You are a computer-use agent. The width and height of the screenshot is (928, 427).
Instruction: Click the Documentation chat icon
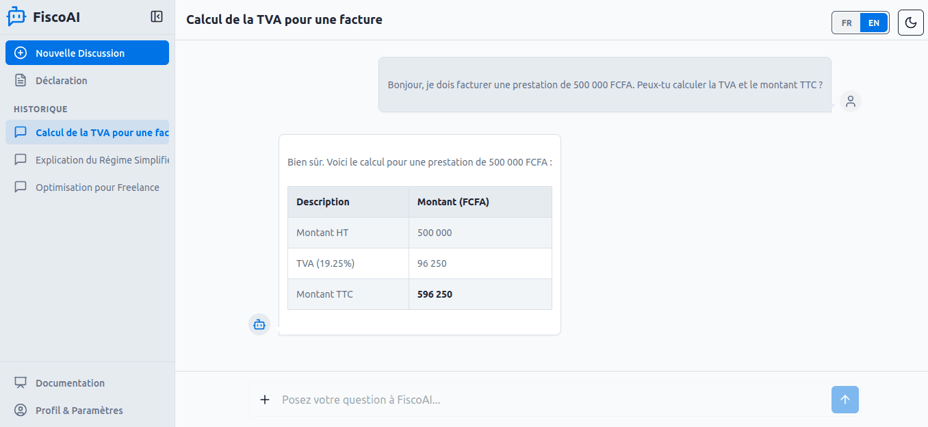(x=21, y=383)
